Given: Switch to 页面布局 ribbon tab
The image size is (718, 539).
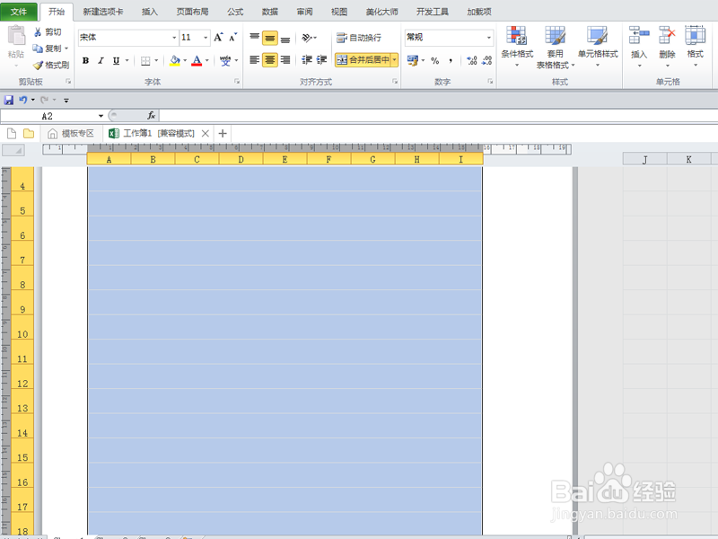Looking at the screenshot, I should 192,12.
